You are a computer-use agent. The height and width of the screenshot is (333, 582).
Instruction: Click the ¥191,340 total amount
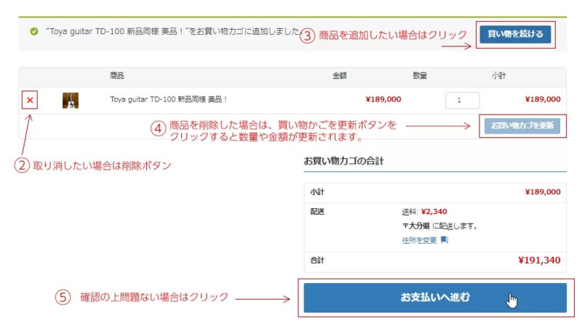click(539, 260)
